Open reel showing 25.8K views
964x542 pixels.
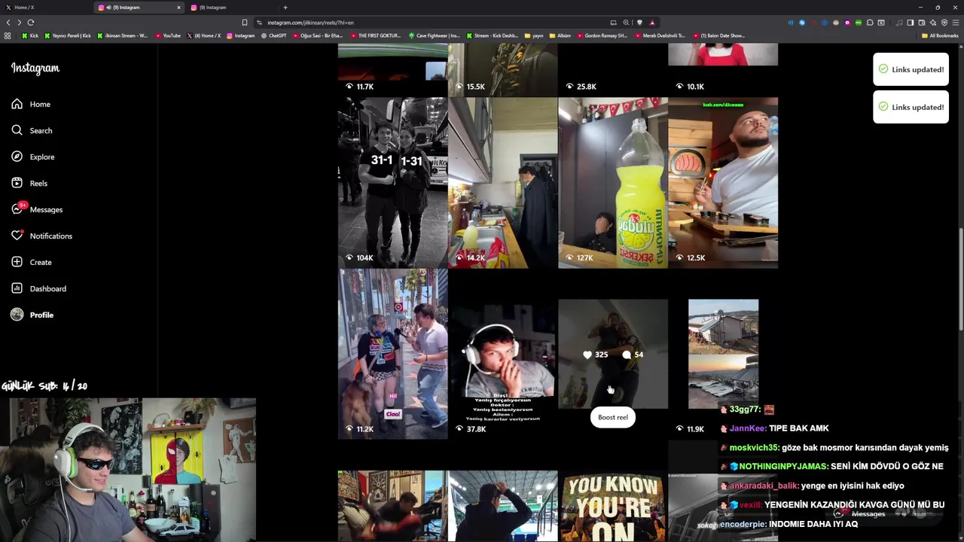click(612, 69)
